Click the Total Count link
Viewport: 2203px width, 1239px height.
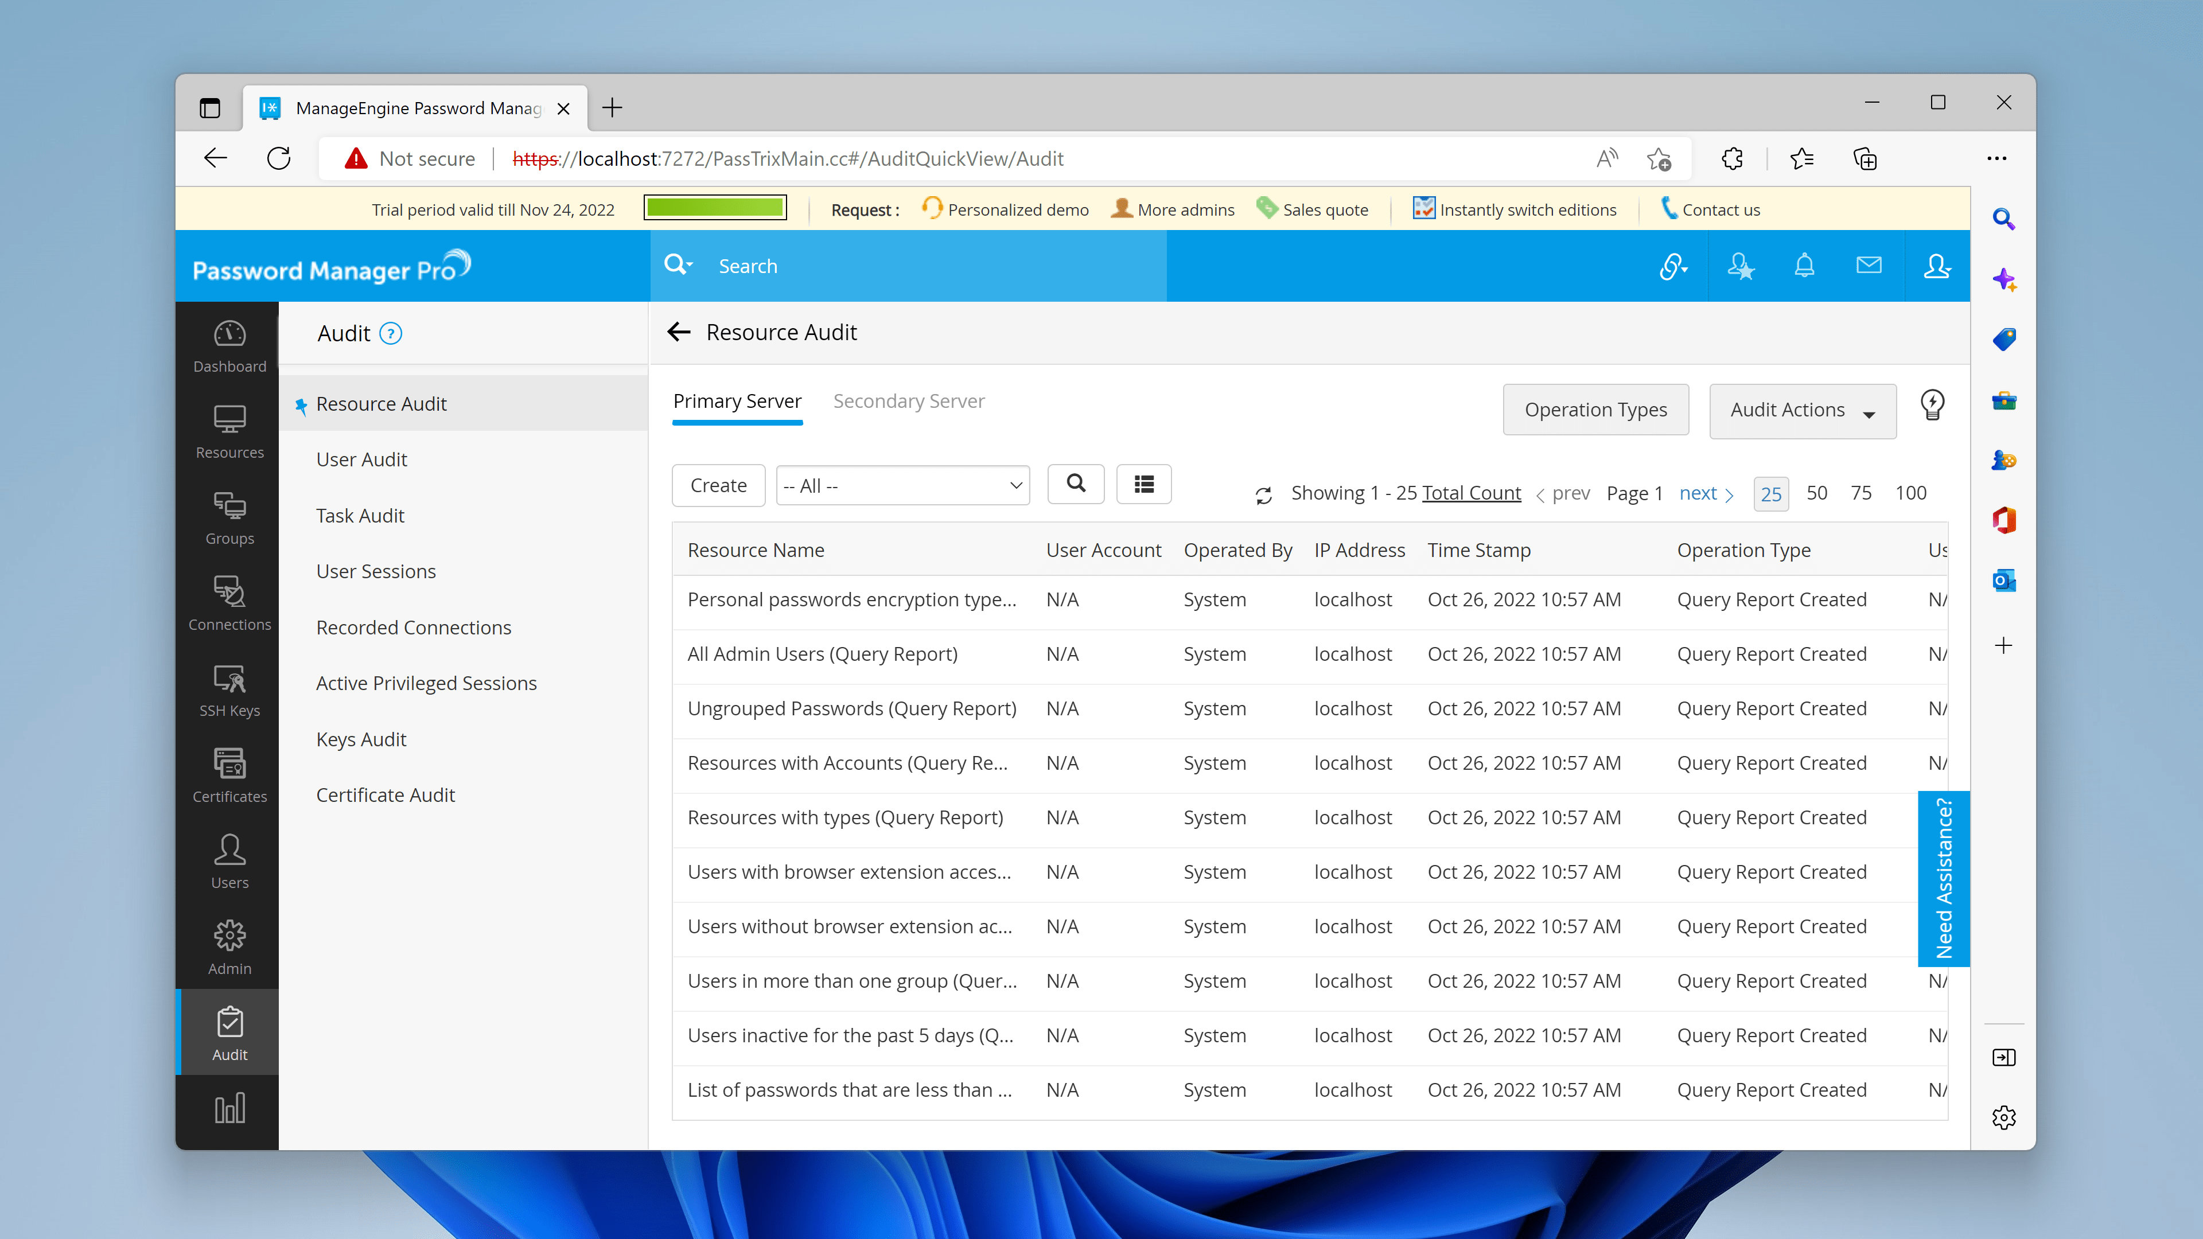click(x=1471, y=493)
